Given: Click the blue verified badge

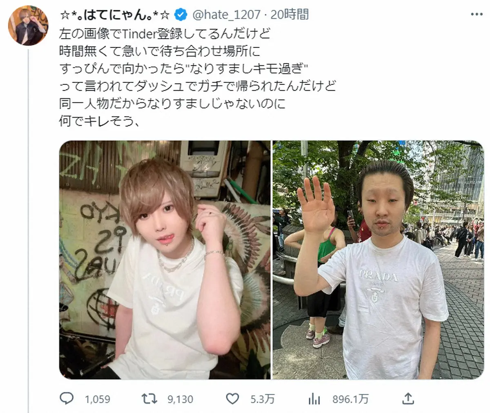Looking at the screenshot, I should [x=181, y=15].
